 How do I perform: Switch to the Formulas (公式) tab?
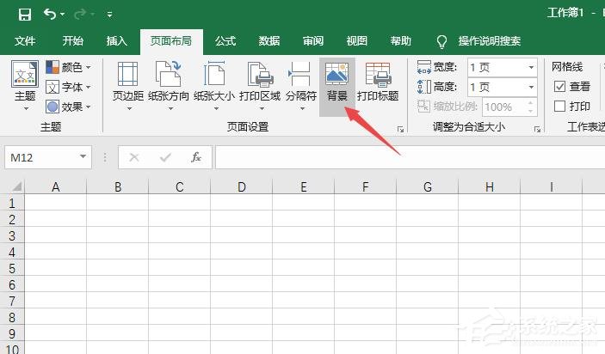(225, 41)
